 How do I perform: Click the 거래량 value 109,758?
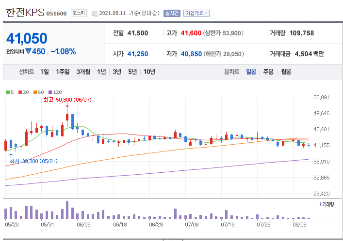(302, 33)
